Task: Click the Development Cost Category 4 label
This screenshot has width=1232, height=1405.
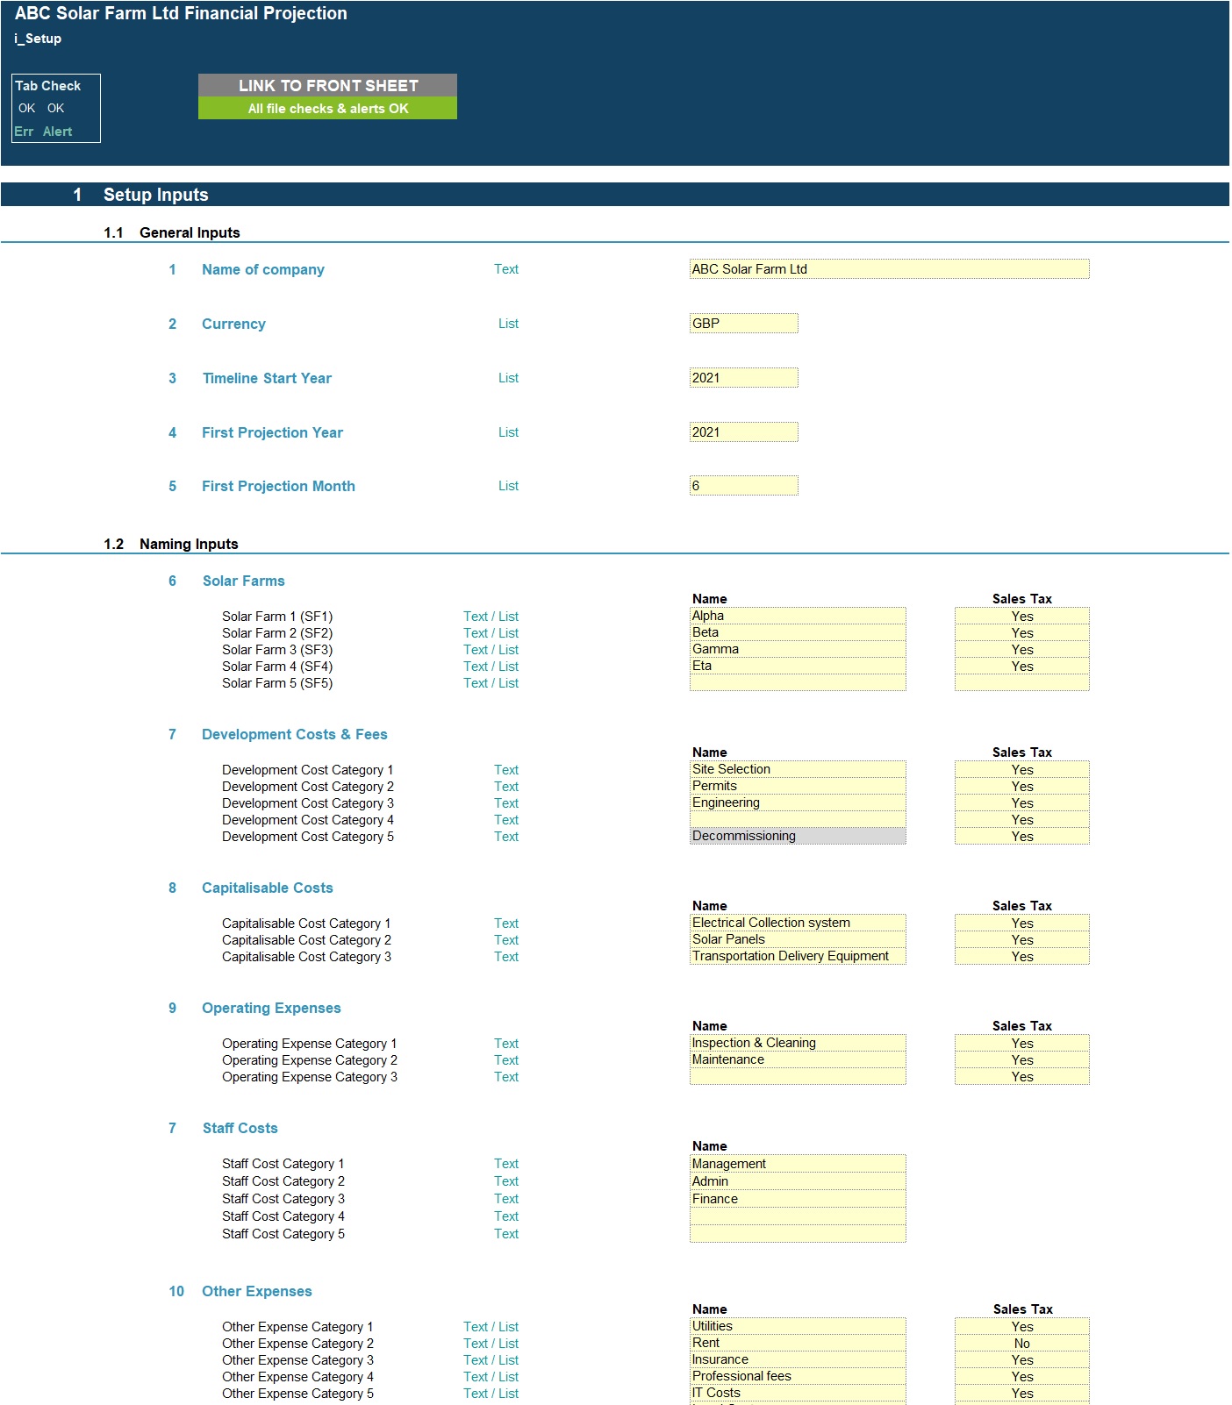Action: pos(308,820)
